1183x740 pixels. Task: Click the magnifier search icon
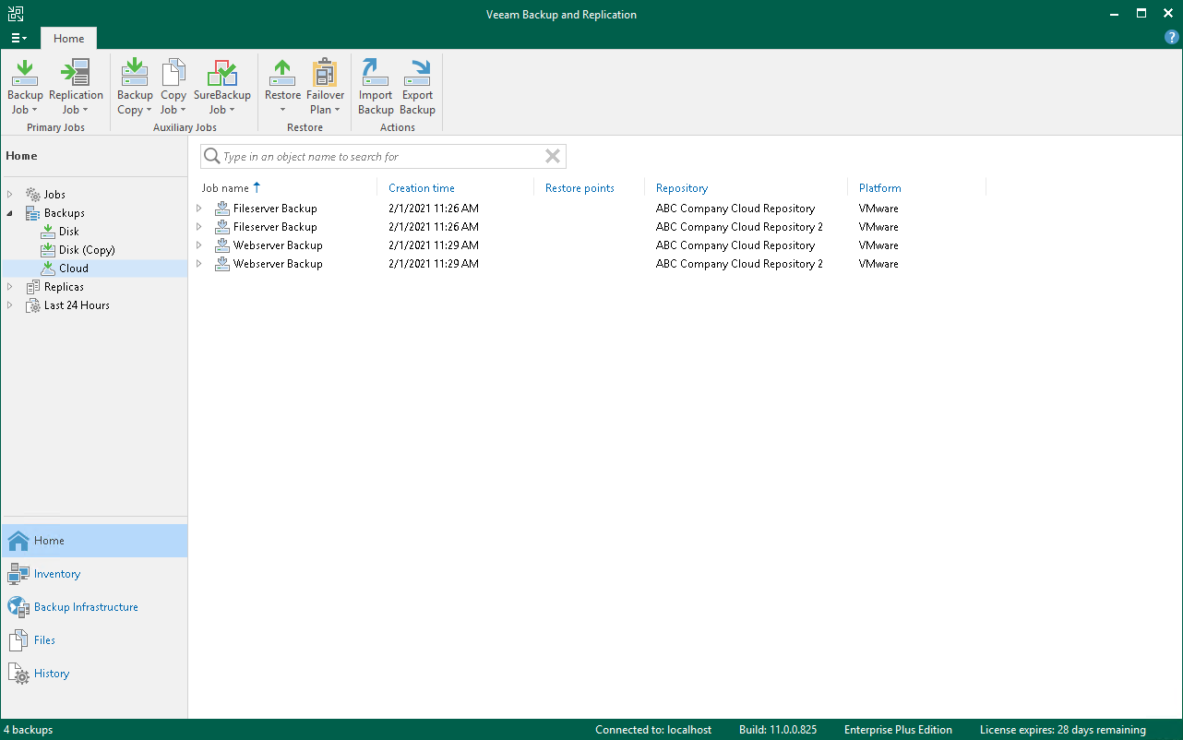click(x=211, y=156)
